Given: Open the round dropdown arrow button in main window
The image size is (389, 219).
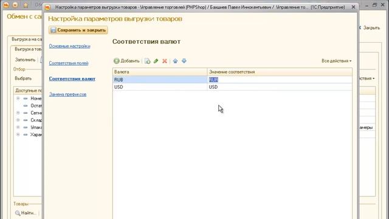Looking at the screenshot, I should tap(15, 5).
